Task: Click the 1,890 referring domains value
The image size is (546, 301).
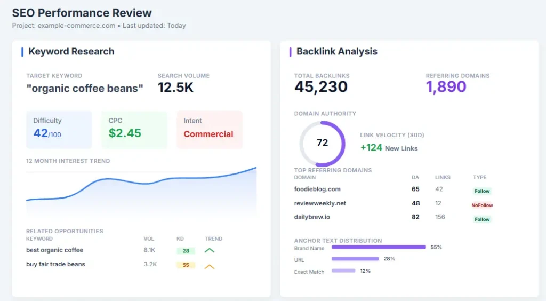Action: coord(446,87)
